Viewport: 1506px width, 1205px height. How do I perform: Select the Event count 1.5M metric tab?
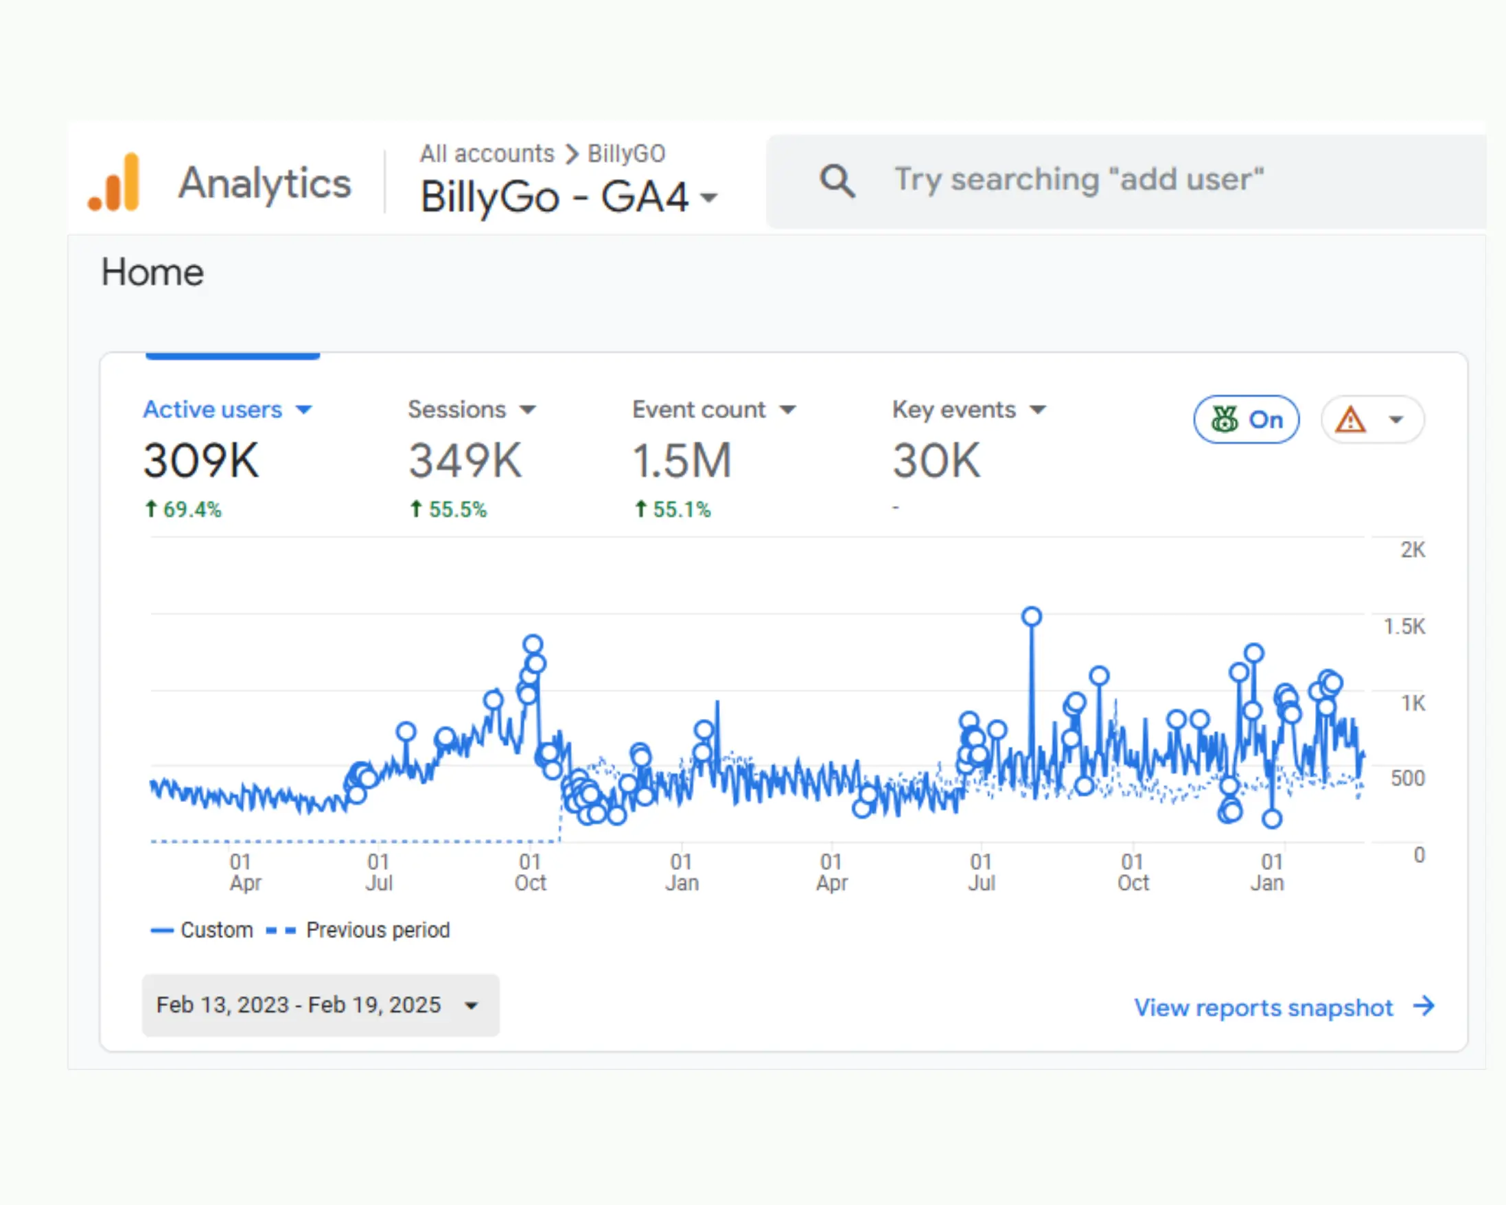click(682, 461)
